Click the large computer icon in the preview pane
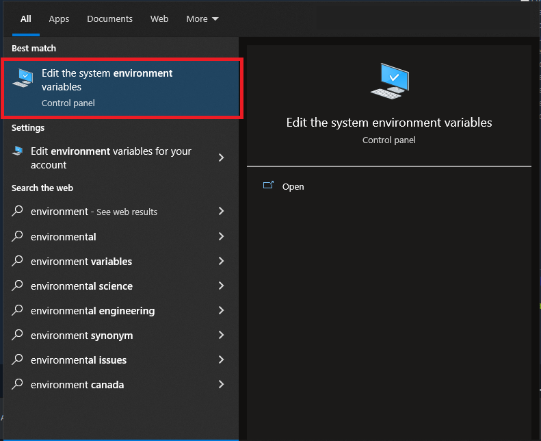 click(389, 80)
